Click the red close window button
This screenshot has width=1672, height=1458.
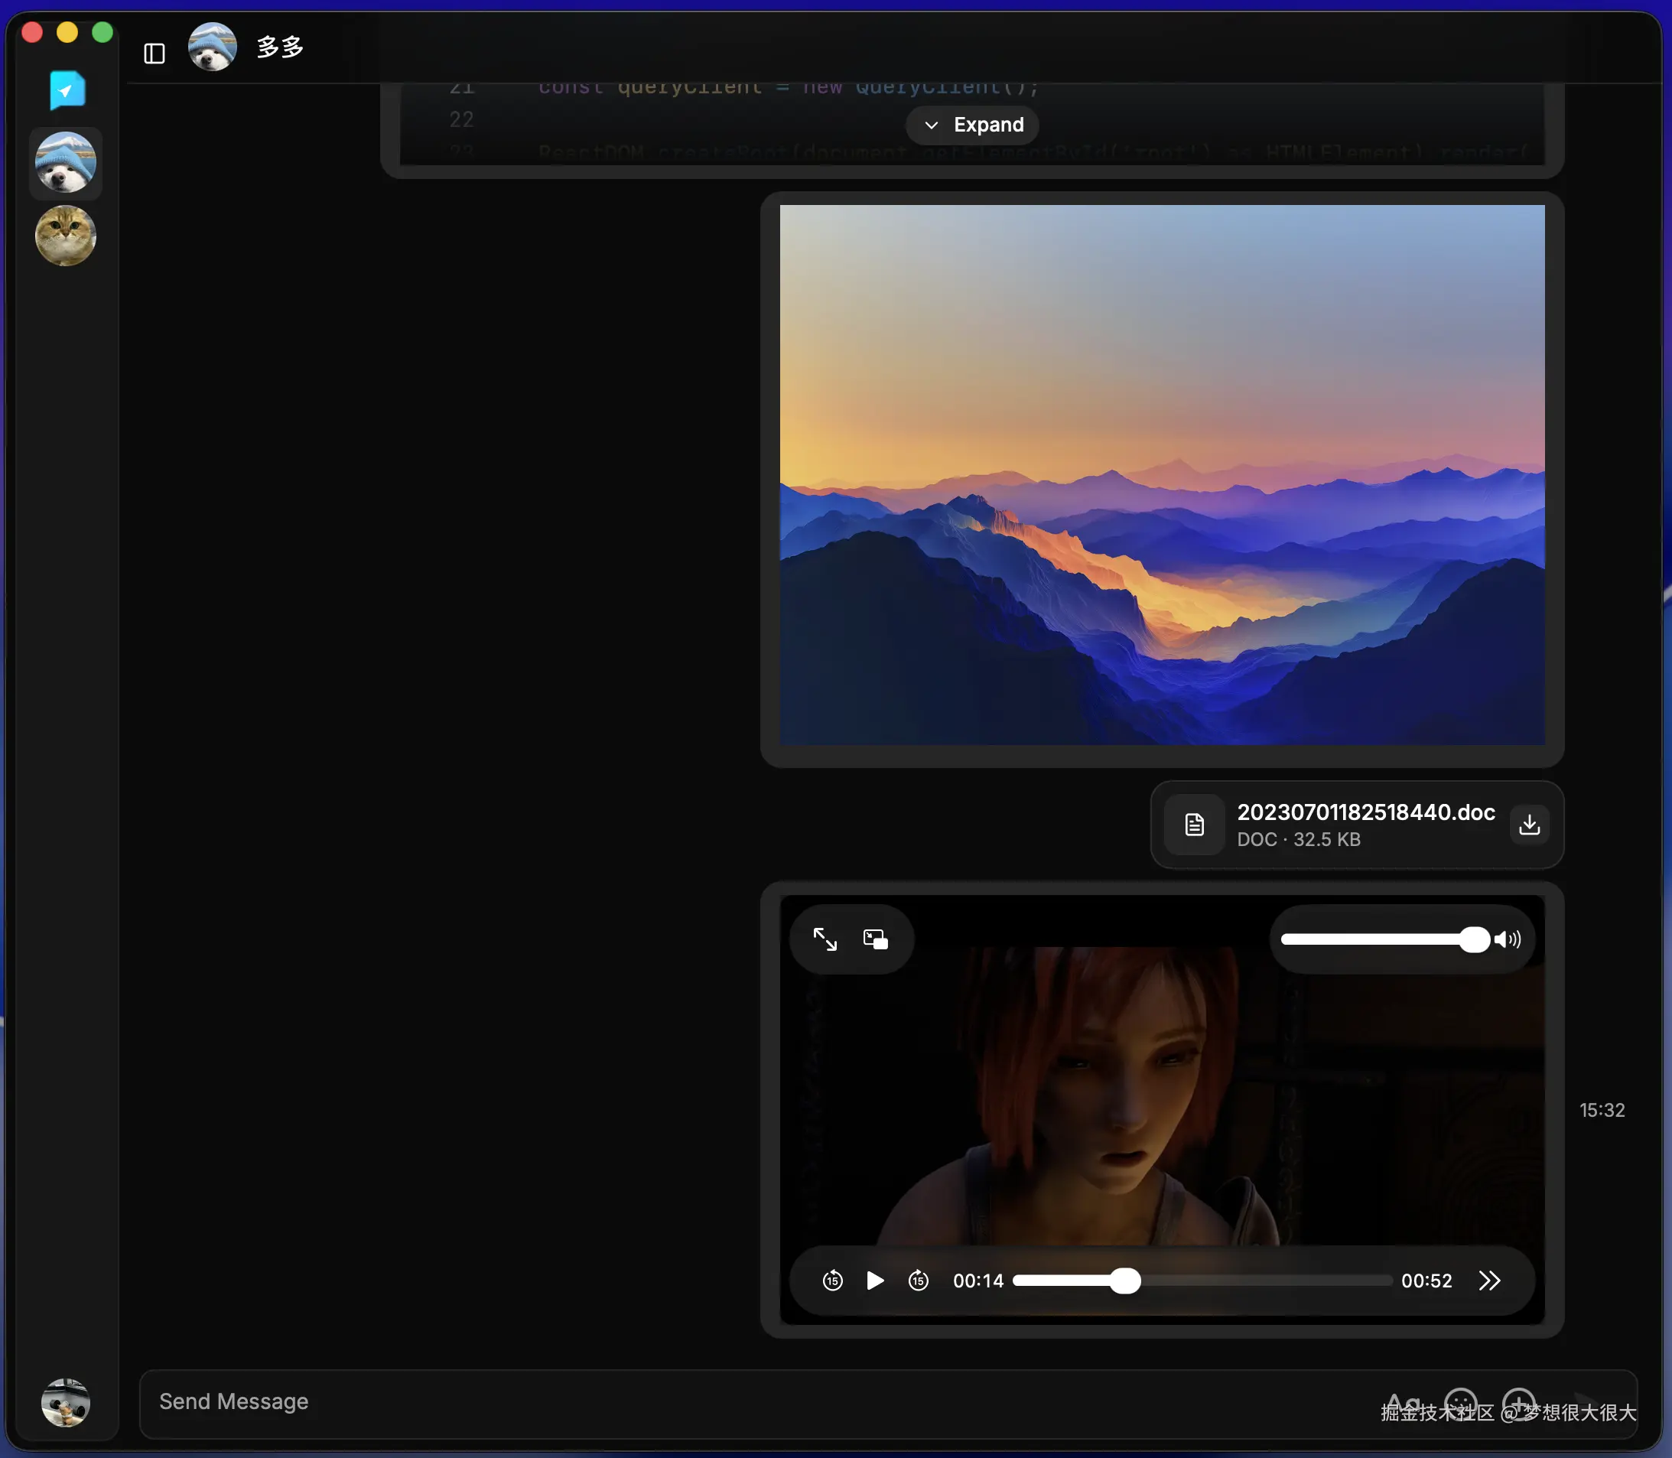[33, 33]
